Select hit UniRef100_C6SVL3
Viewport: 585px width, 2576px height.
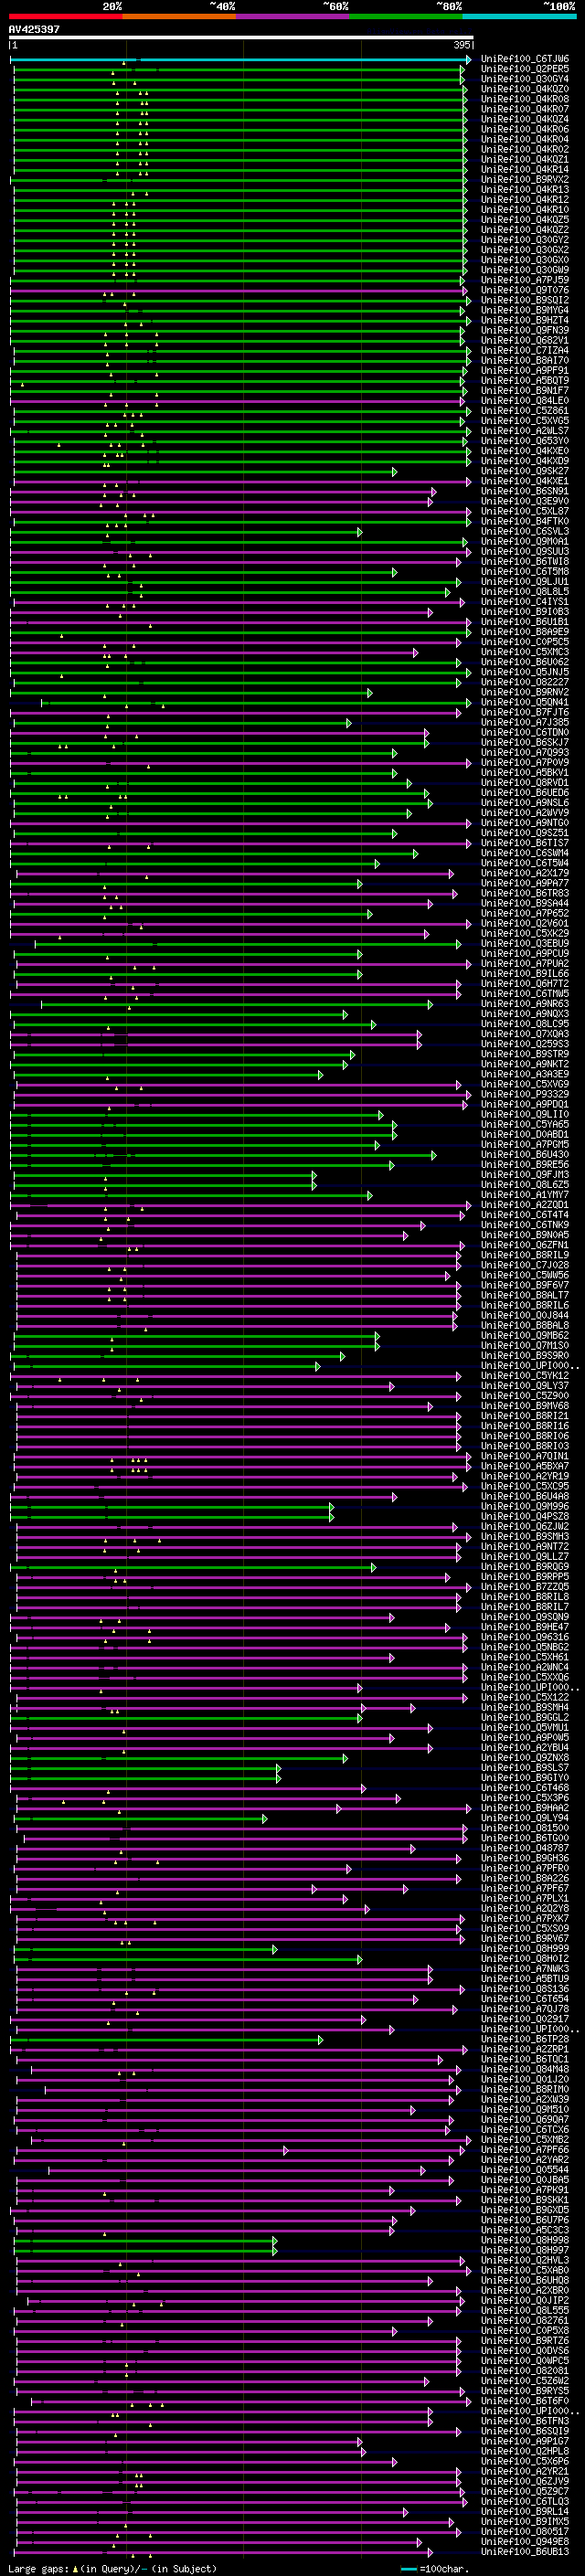point(525,532)
